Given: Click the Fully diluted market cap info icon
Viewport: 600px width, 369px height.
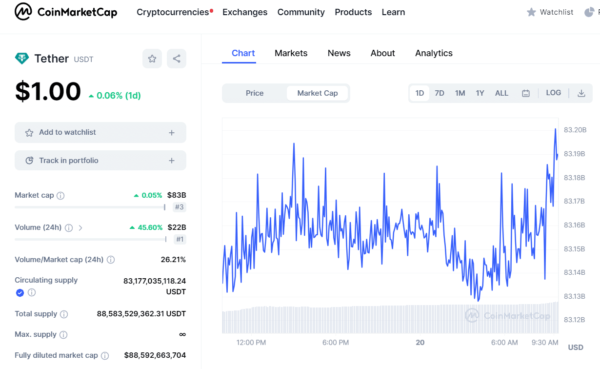Looking at the screenshot, I should click(x=105, y=356).
